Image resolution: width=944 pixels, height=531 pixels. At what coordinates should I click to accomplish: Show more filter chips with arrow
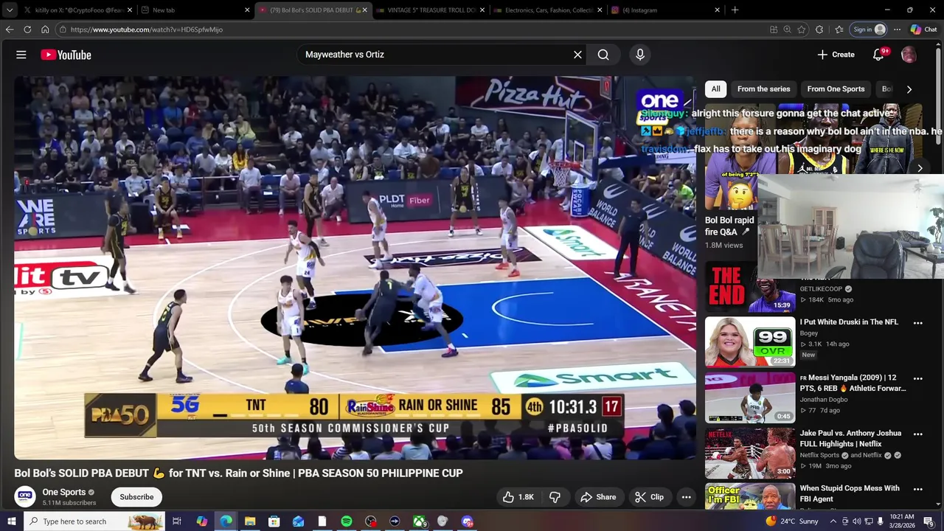(x=909, y=89)
